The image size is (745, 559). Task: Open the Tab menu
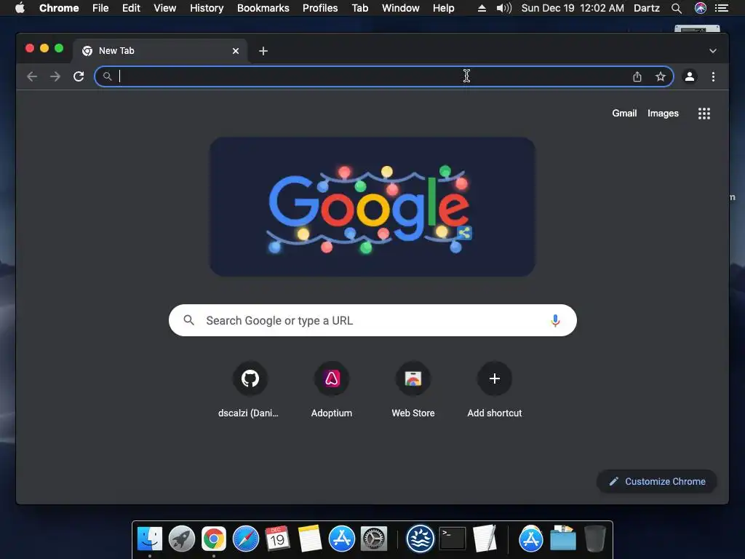coord(359,8)
